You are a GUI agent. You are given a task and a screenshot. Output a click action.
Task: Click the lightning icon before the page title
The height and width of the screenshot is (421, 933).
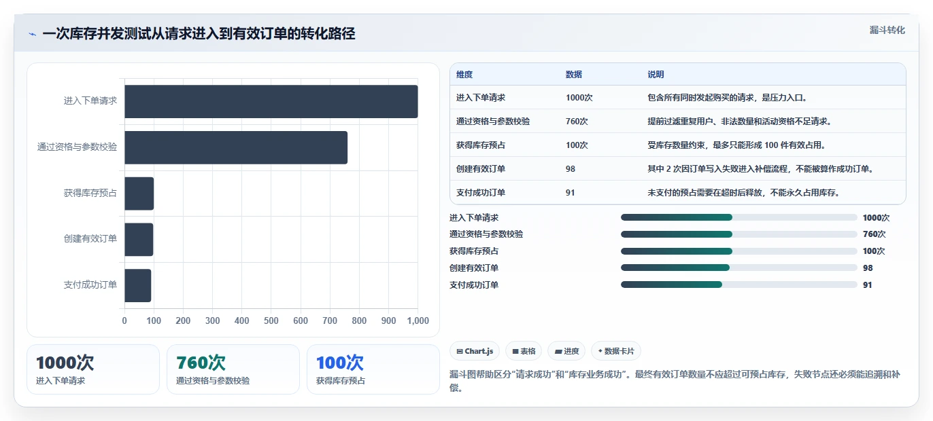[x=32, y=34]
